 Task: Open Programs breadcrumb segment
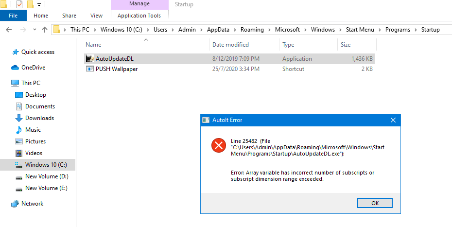tap(398, 30)
